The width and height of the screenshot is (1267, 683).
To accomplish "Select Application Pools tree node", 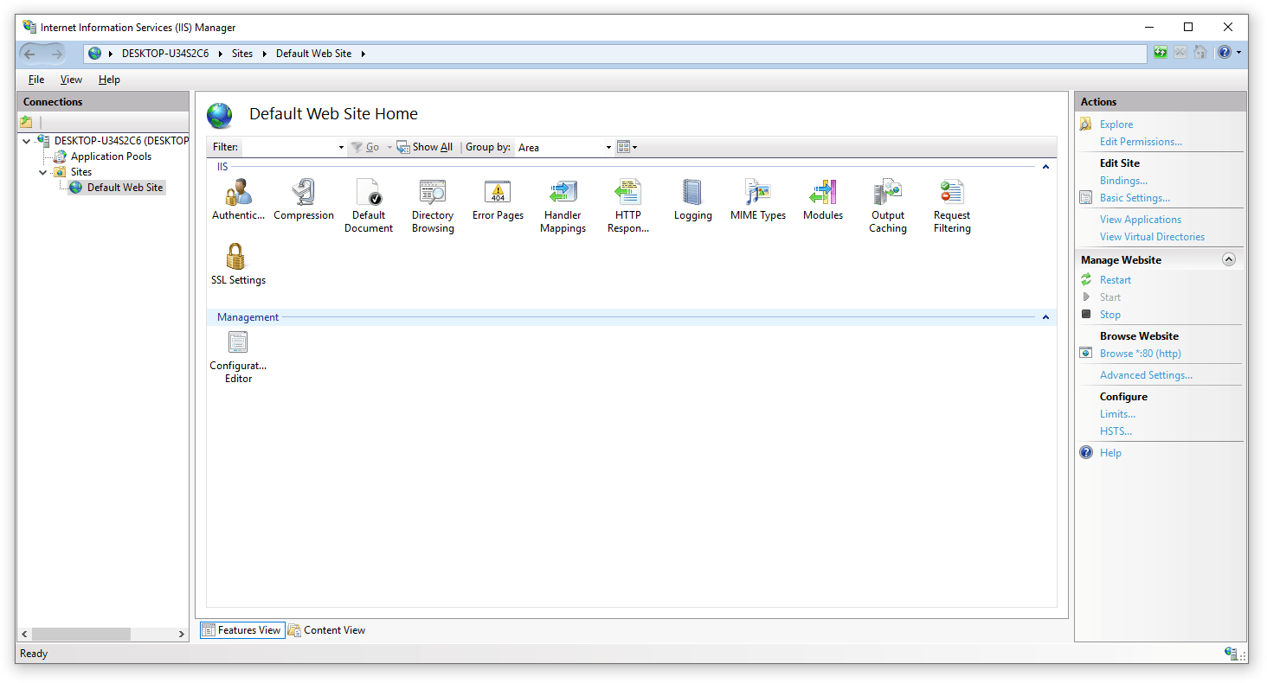I will click(111, 156).
